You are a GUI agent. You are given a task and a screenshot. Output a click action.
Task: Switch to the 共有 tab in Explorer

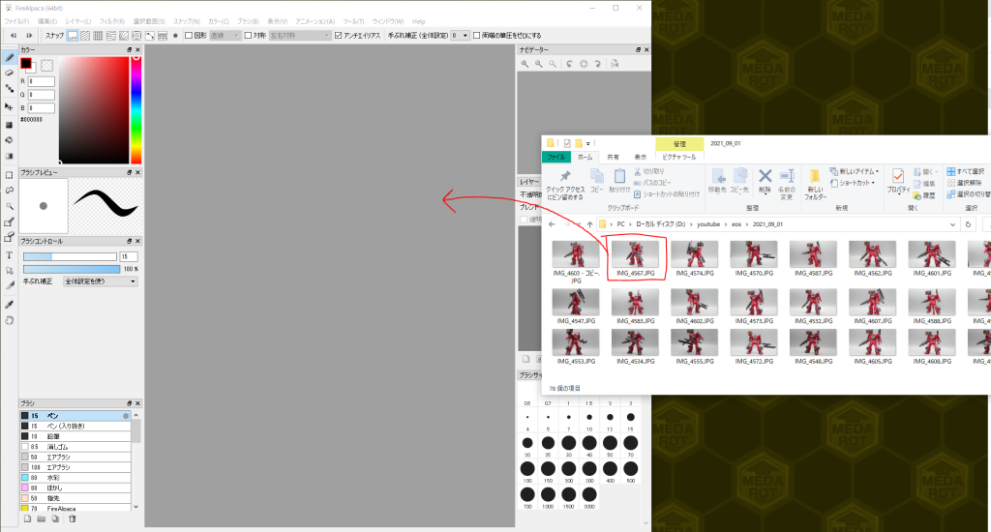(x=614, y=157)
